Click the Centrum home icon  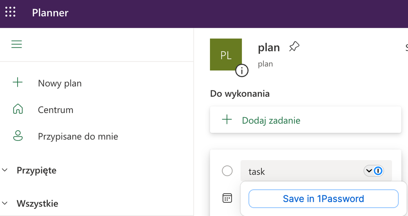(x=18, y=109)
